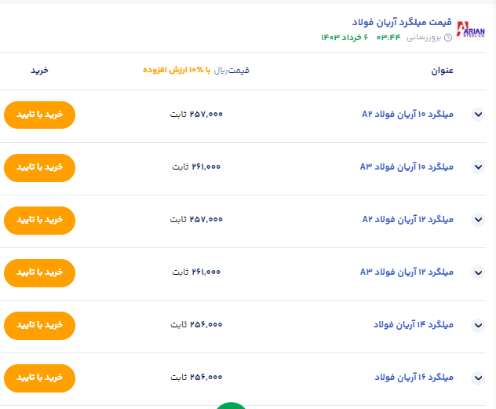Click the clock icon beside update time
This screenshot has width=496, height=409.
tap(448, 38)
